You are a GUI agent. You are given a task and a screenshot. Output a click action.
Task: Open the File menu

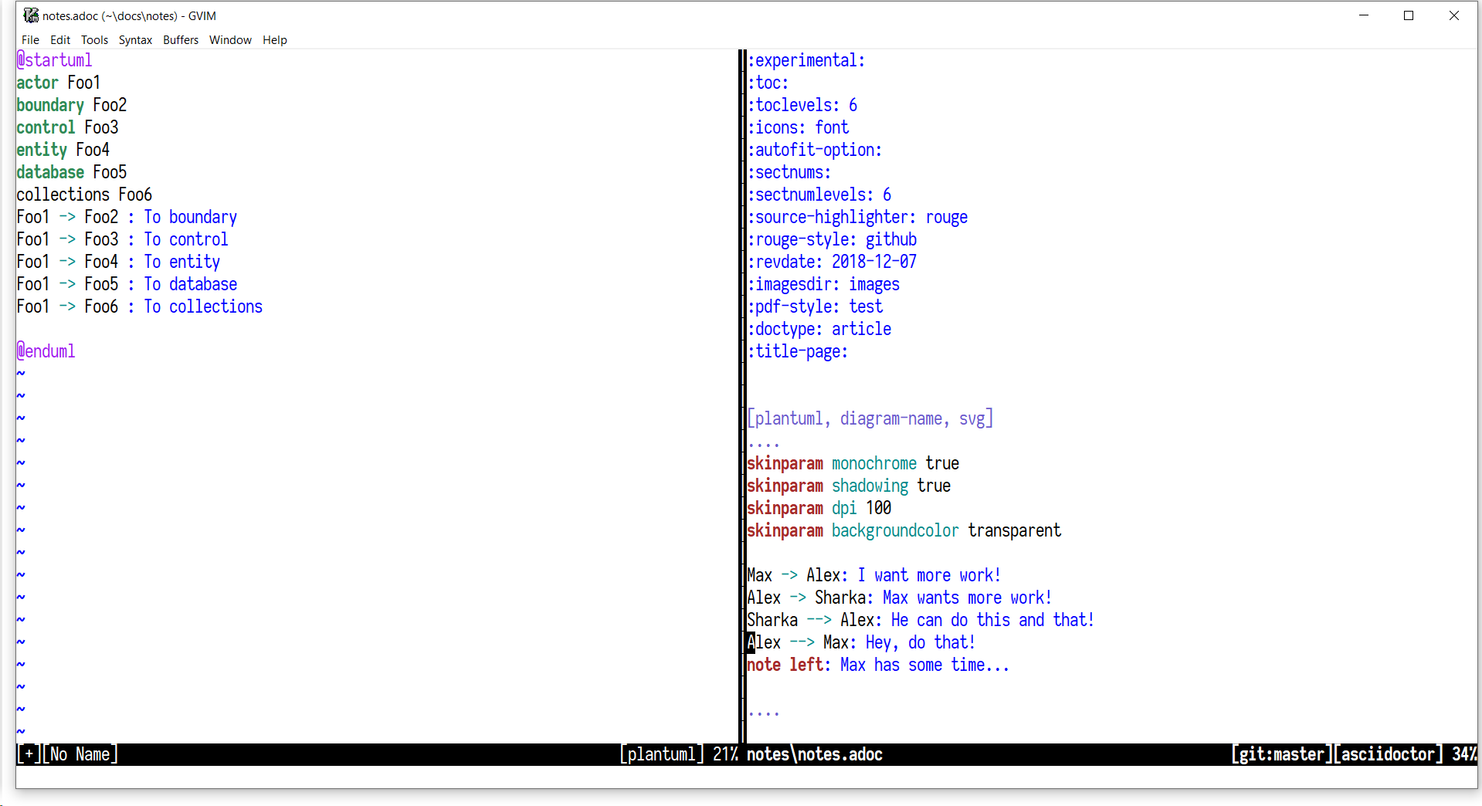tap(30, 39)
